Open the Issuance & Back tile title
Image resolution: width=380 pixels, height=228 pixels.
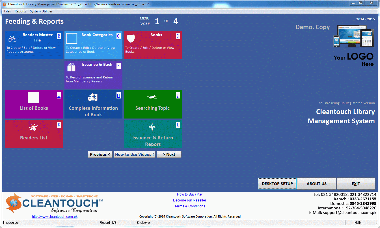point(97,65)
